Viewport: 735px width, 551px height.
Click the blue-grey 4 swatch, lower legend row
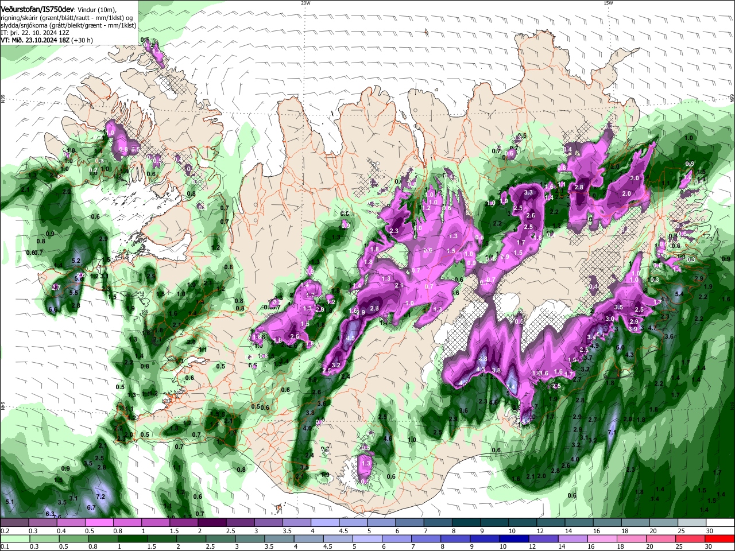[309, 538]
